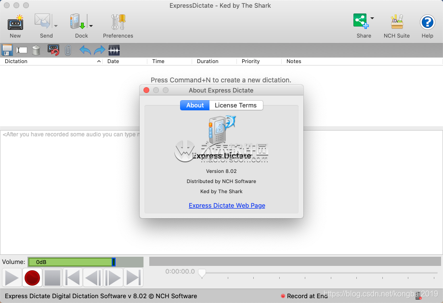Fast forward the dictation

pyautogui.click(x=113, y=278)
